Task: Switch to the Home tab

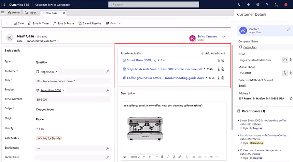Action: coord(14,12)
